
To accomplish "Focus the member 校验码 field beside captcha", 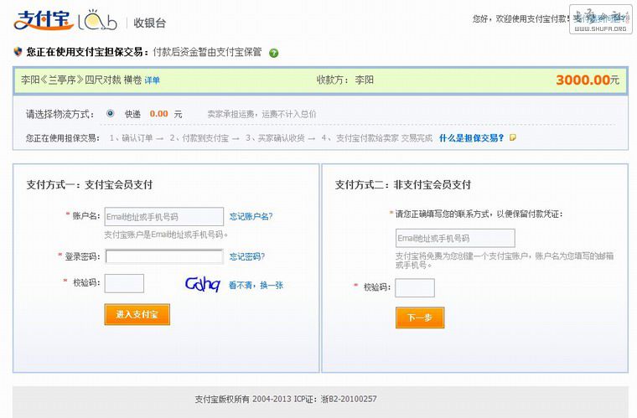I will coord(124,283).
